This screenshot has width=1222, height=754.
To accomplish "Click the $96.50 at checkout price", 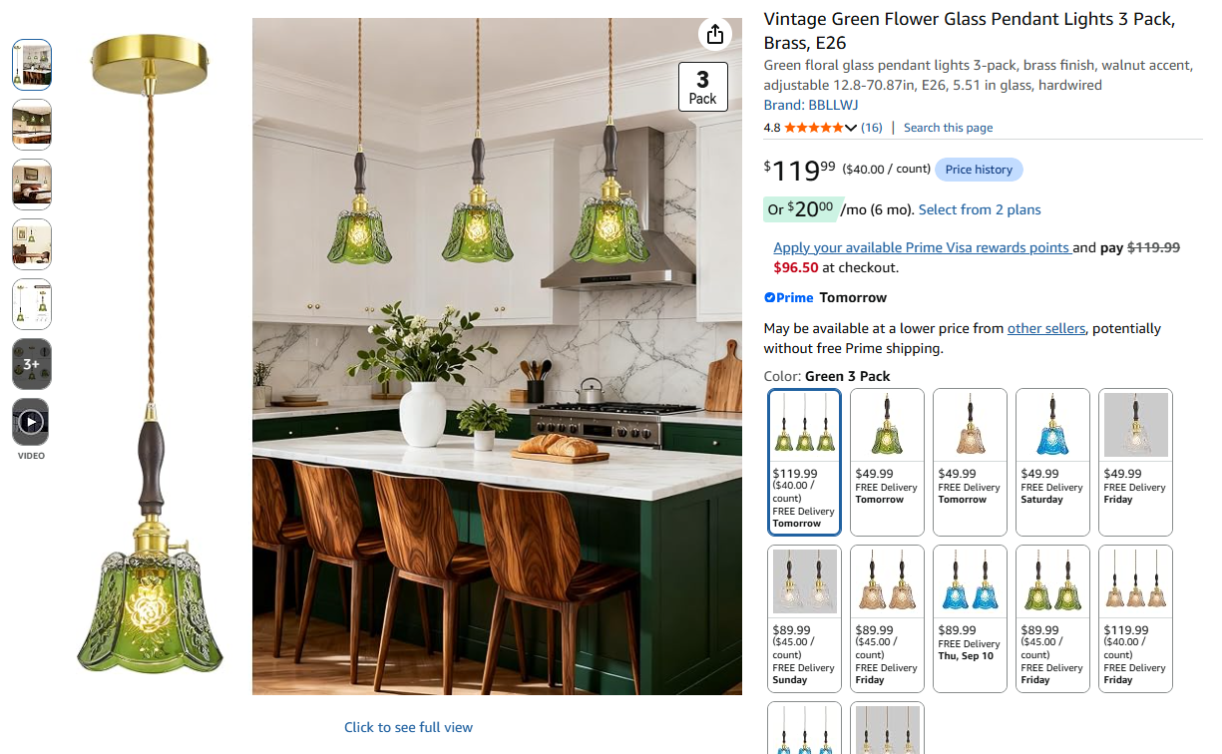I will [795, 267].
